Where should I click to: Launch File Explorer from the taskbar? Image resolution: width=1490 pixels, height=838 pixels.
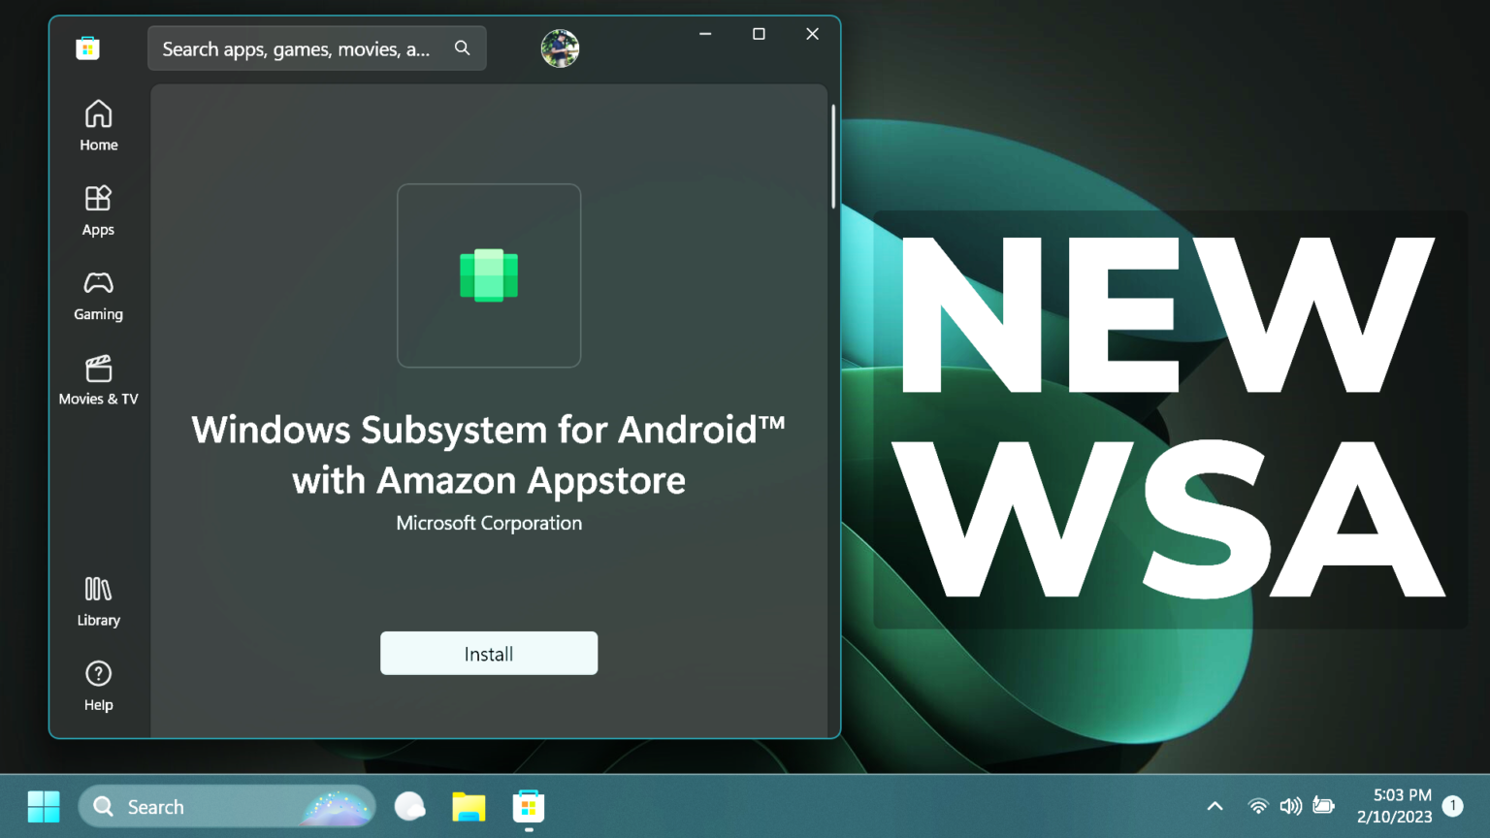[x=469, y=806]
